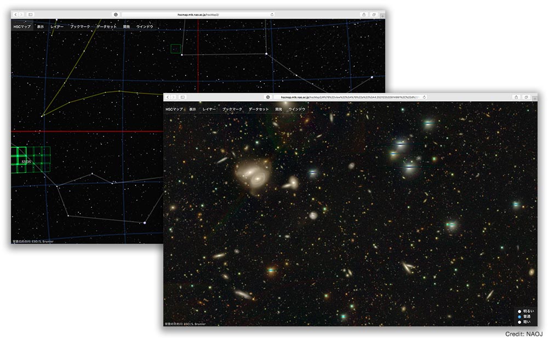This screenshot has height=339, width=548.
Task: Open the レイヤー menu in the front window
Action: [209, 109]
